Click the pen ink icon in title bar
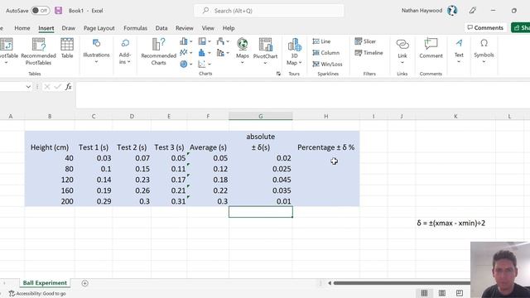Image resolution: width=530 pixels, height=298 pixels. point(473,11)
